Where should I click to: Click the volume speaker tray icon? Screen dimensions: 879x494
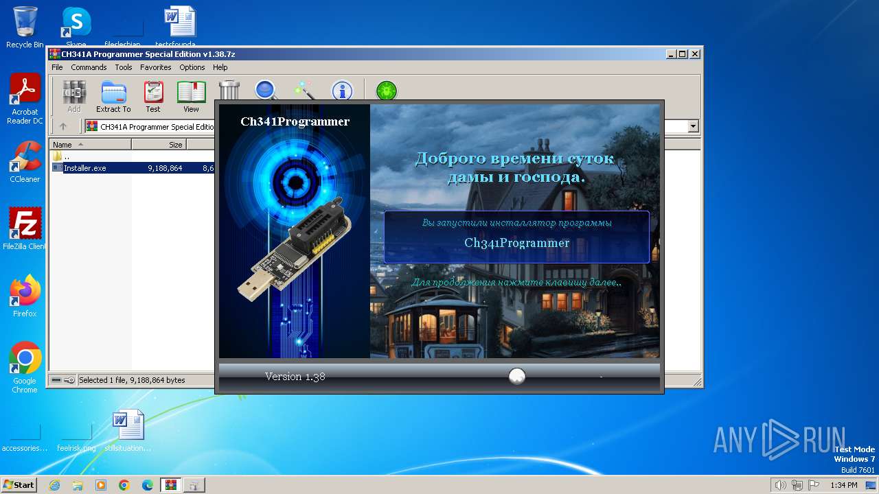(780, 485)
